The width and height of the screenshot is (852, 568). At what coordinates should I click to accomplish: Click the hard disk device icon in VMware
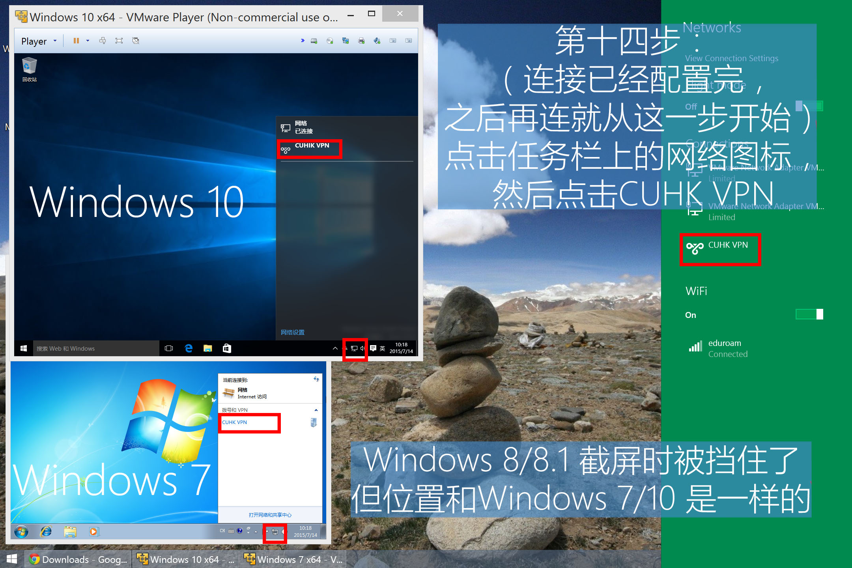pos(314,41)
